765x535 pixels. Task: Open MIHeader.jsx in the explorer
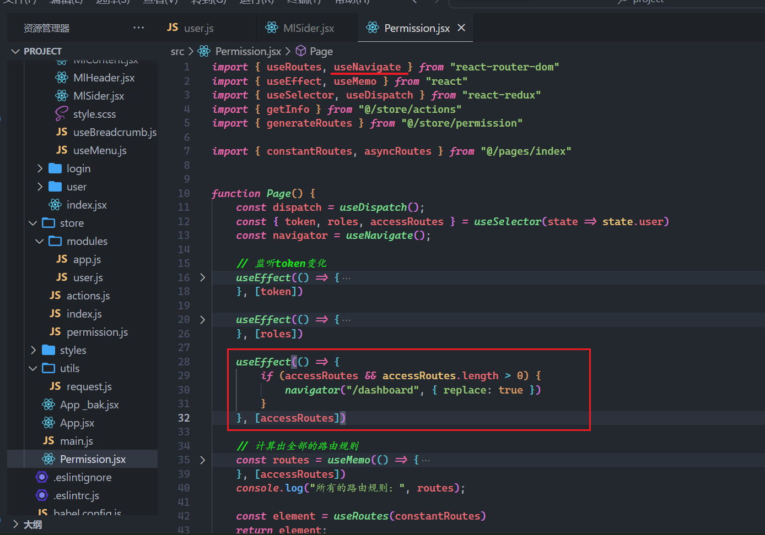(104, 78)
